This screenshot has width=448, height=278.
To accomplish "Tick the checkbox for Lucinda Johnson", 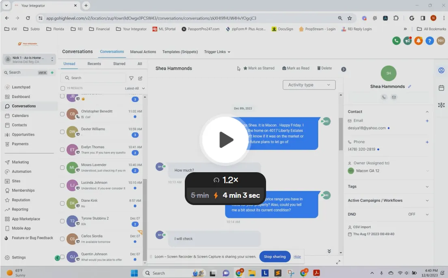I will point(62,185).
